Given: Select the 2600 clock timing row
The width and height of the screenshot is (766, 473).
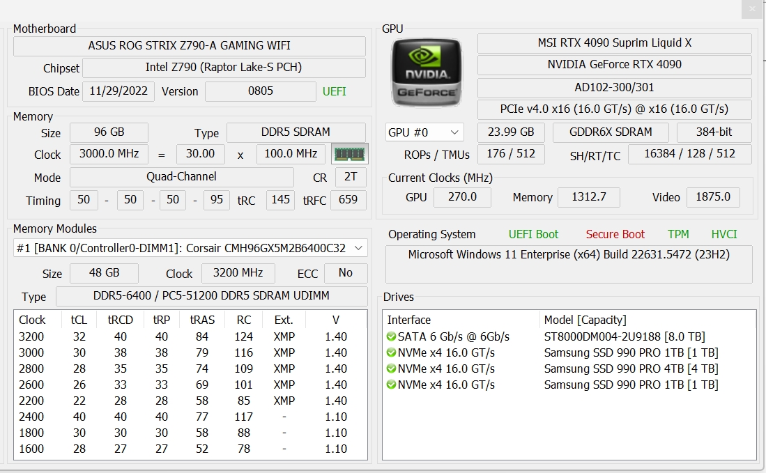Looking at the screenshot, I should pos(190,385).
